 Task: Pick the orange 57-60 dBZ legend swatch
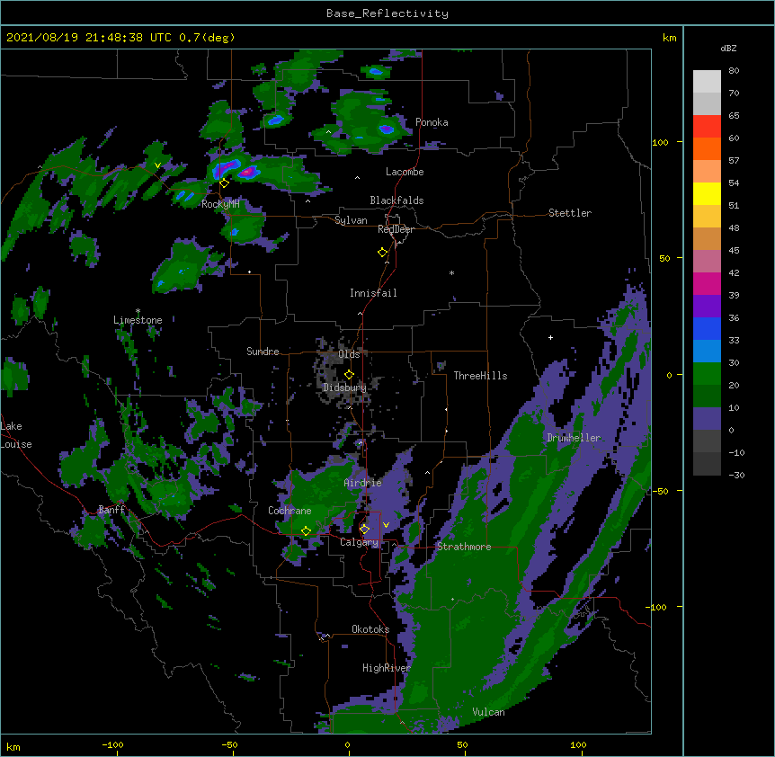707,148
